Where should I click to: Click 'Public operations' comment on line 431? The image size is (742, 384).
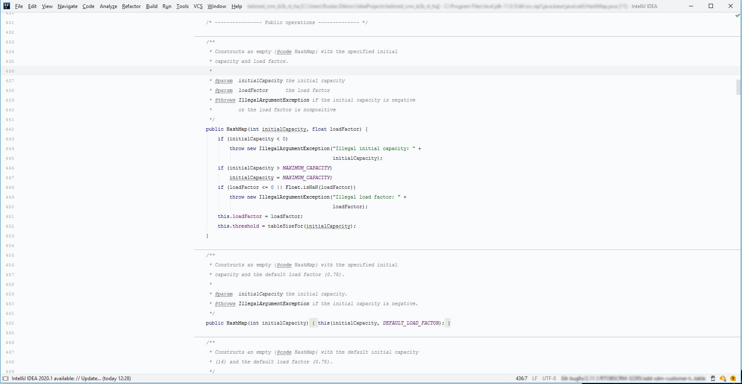pyautogui.click(x=290, y=22)
